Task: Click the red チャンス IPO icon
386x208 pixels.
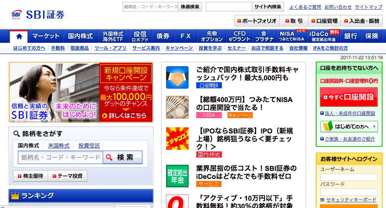Action: tap(177, 138)
